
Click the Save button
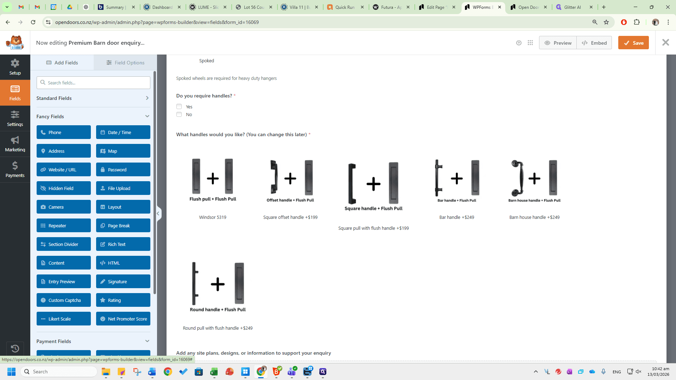pyautogui.click(x=633, y=43)
